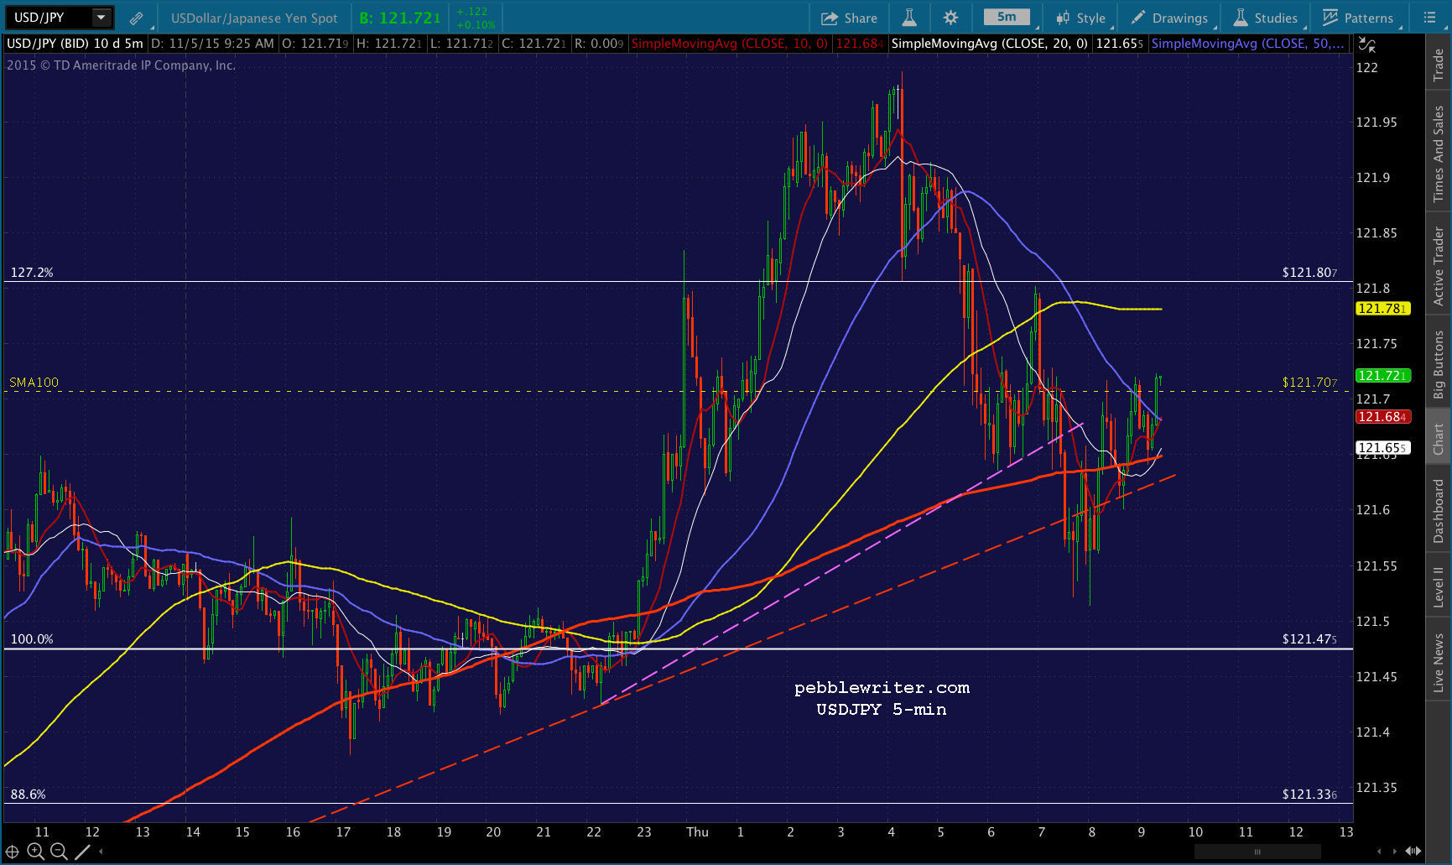This screenshot has width=1452, height=865.
Task: Click the $121.475 level price label
Action: click(x=1309, y=639)
